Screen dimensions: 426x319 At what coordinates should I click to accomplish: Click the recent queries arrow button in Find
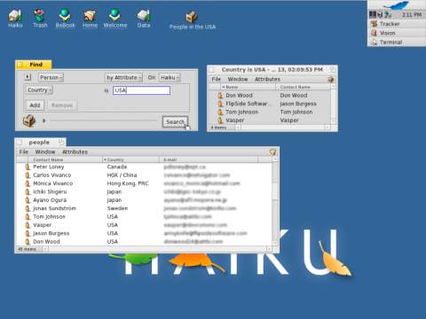tap(28, 77)
